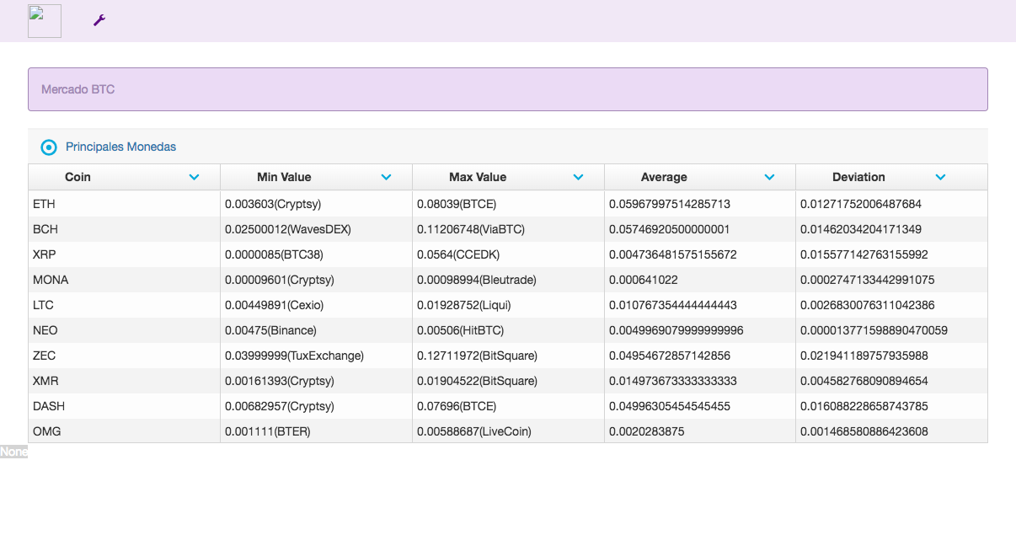This screenshot has height=535, width=1016.
Task: Click XRP average 0.004736481575155672
Action: (673, 254)
